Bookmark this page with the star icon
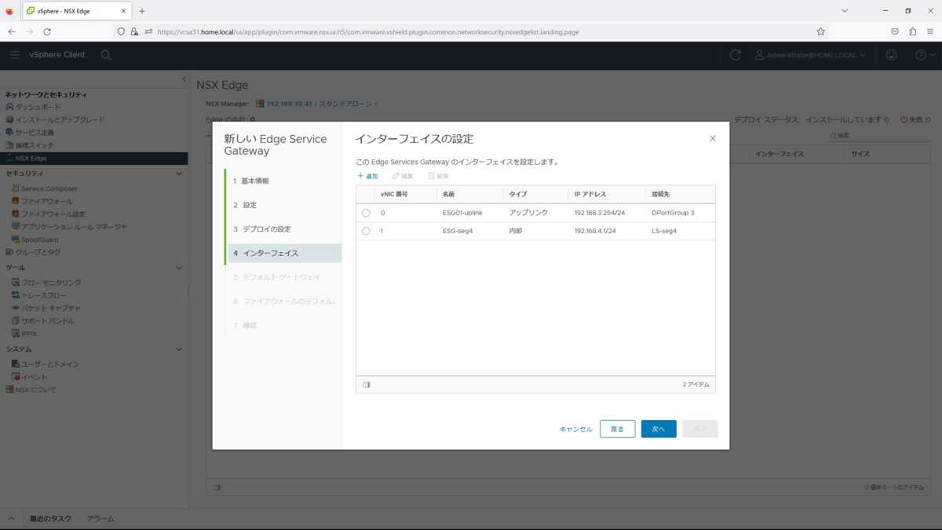Viewport: 942px width, 530px height. tap(820, 31)
